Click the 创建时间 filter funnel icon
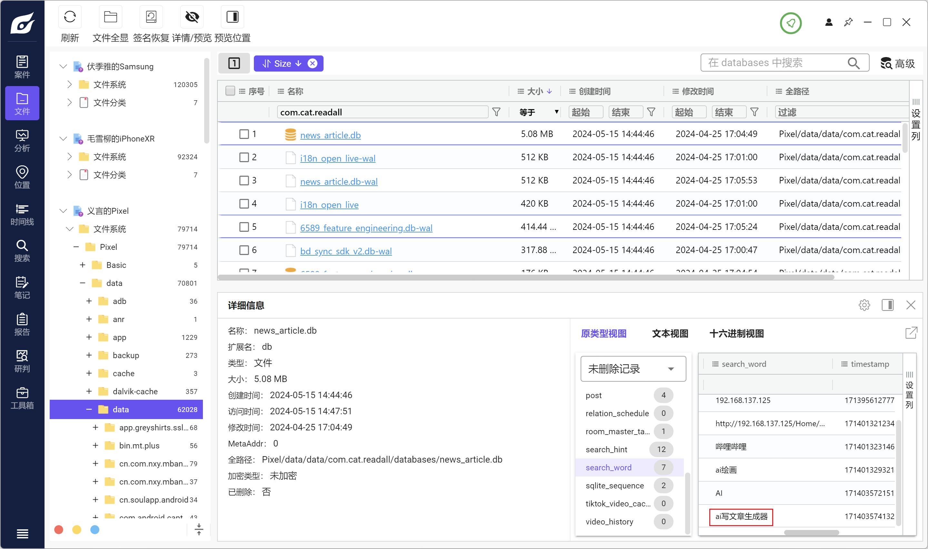 (652, 112)
